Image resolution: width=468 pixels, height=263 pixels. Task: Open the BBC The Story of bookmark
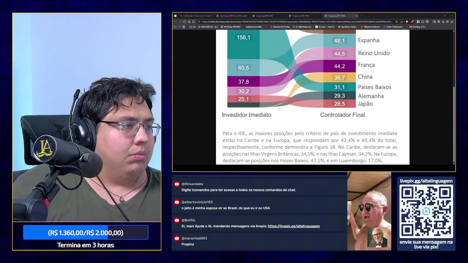[x=416, y=27]
